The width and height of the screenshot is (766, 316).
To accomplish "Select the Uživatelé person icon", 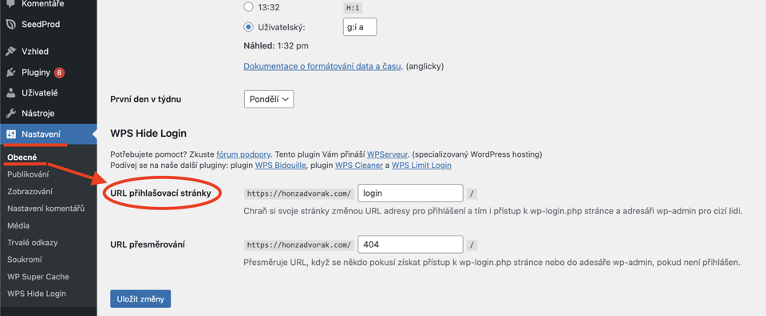I will click(x=11, y=92).
